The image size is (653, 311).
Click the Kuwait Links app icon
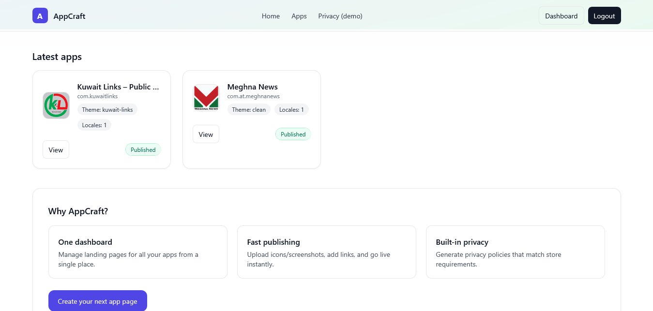56,105
